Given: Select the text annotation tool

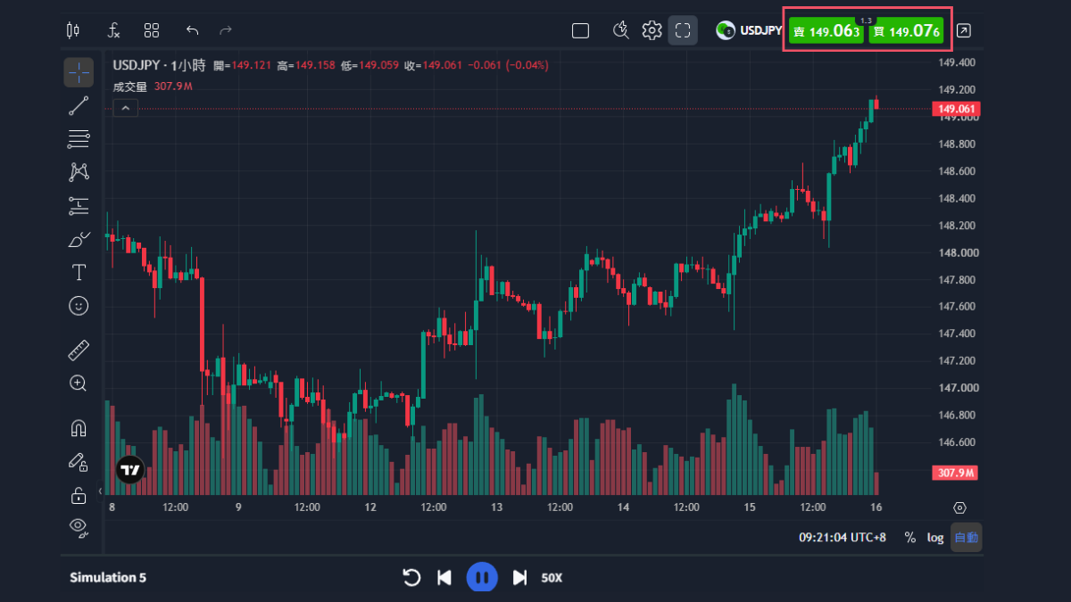Looking at the screenshot, I should [x=79, y=272].
